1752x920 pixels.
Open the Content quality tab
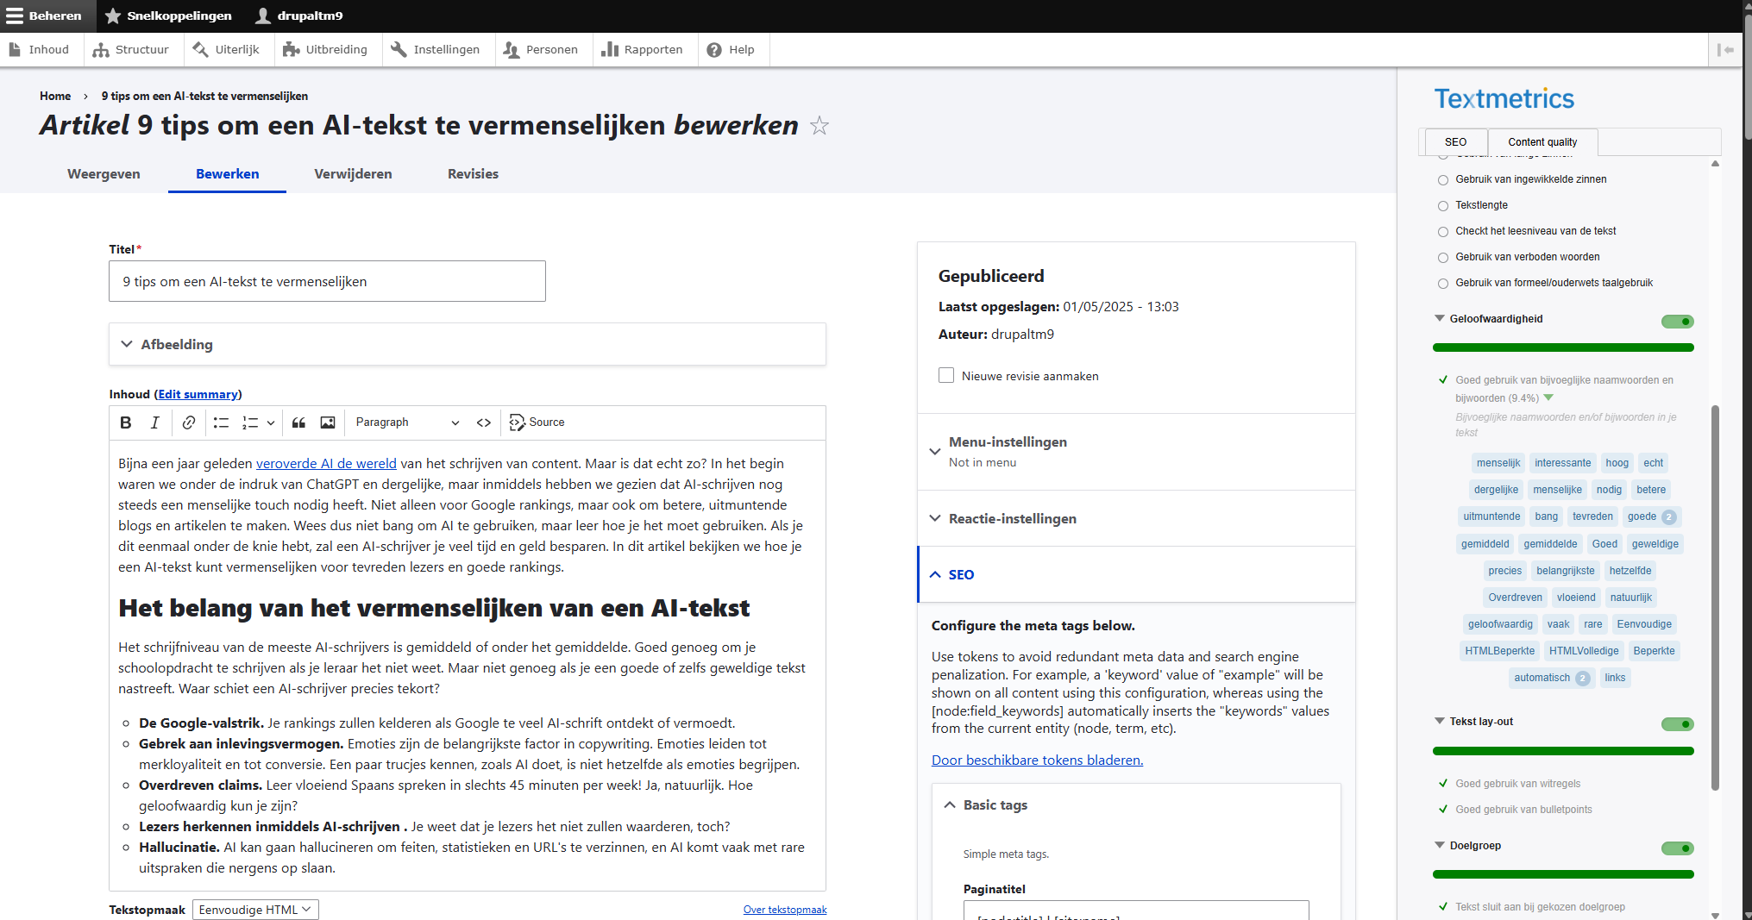click(x=1542, y=142)
